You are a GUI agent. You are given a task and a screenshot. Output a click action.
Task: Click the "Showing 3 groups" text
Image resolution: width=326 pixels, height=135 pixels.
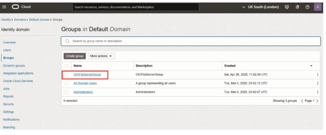(x=285, y=101)
